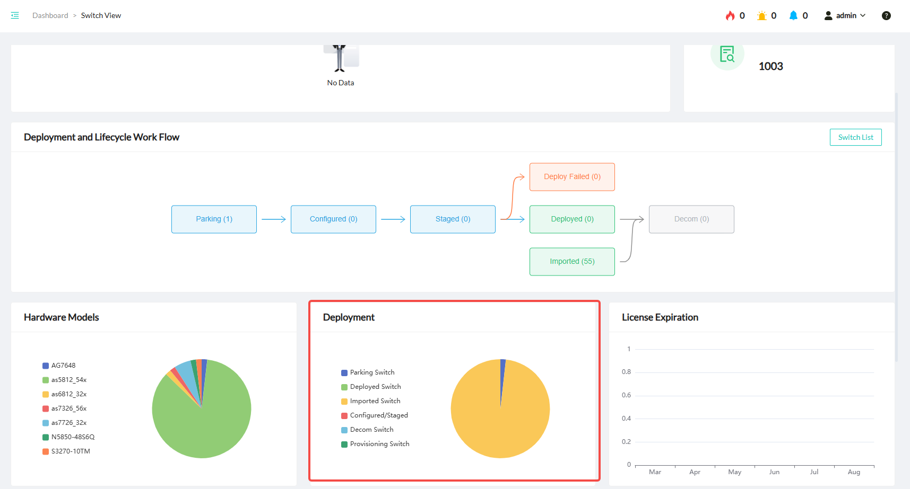Toggle as5812_54x legend in Hardware Models
Viewport: 910px width, 489px height.
coord(68,380)
